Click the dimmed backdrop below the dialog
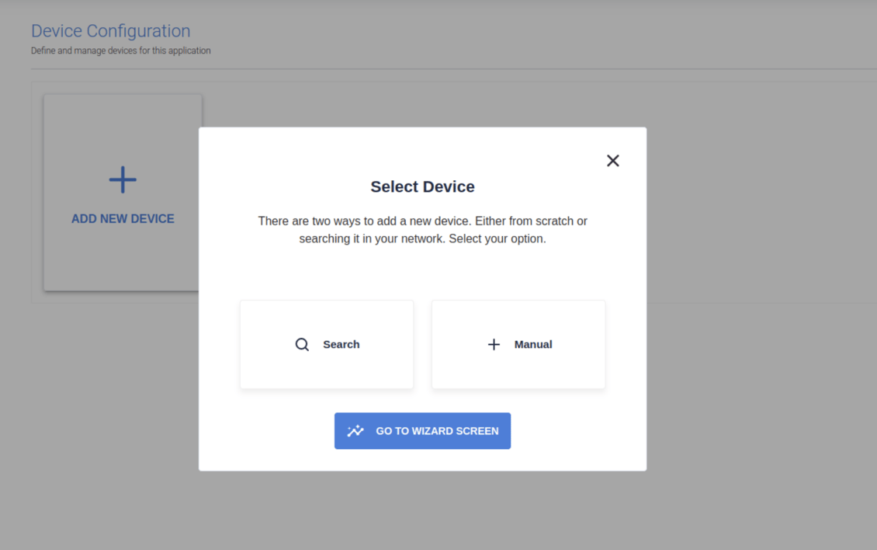 [422, 513]
